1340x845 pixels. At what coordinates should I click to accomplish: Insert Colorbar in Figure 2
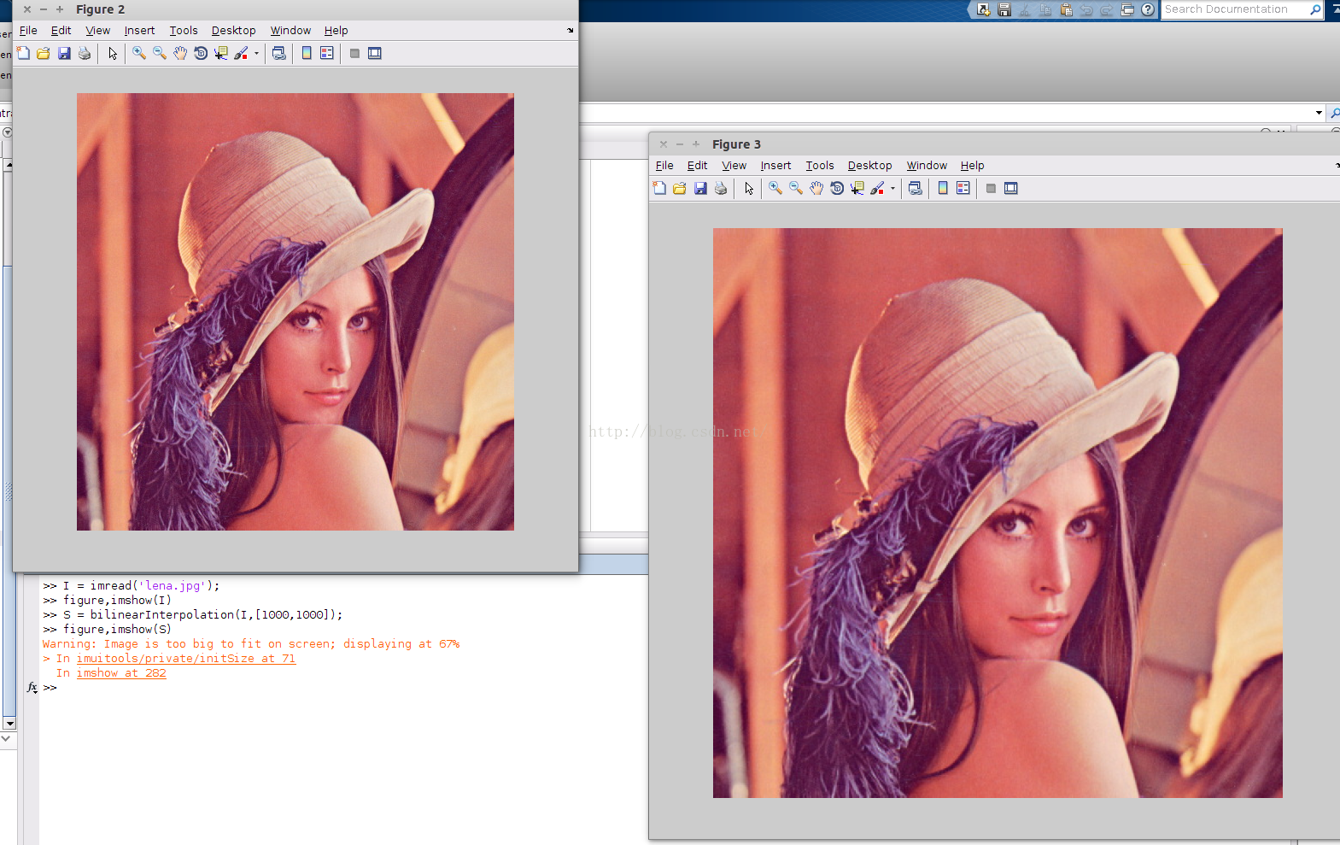(x=307, y=53)
